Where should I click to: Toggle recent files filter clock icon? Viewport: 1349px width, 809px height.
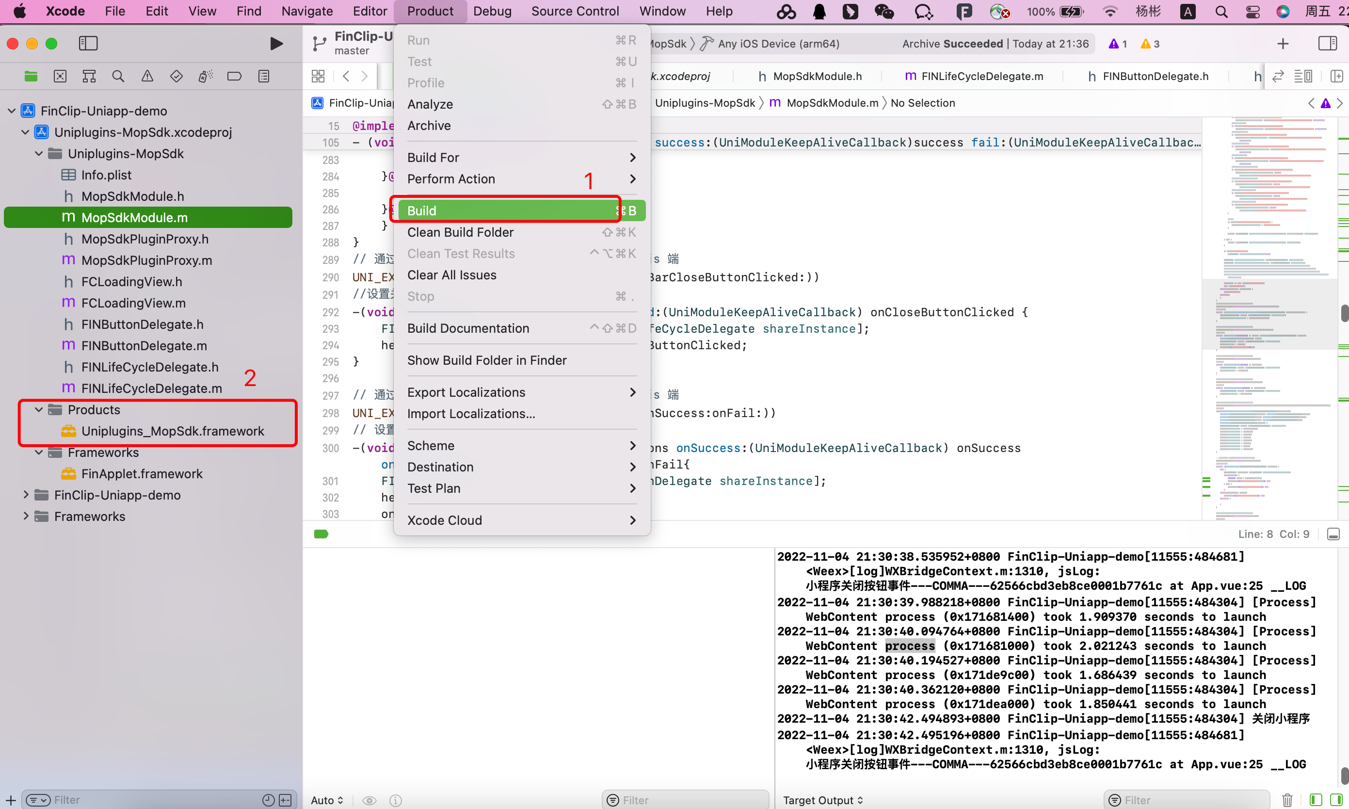point(268,800)
